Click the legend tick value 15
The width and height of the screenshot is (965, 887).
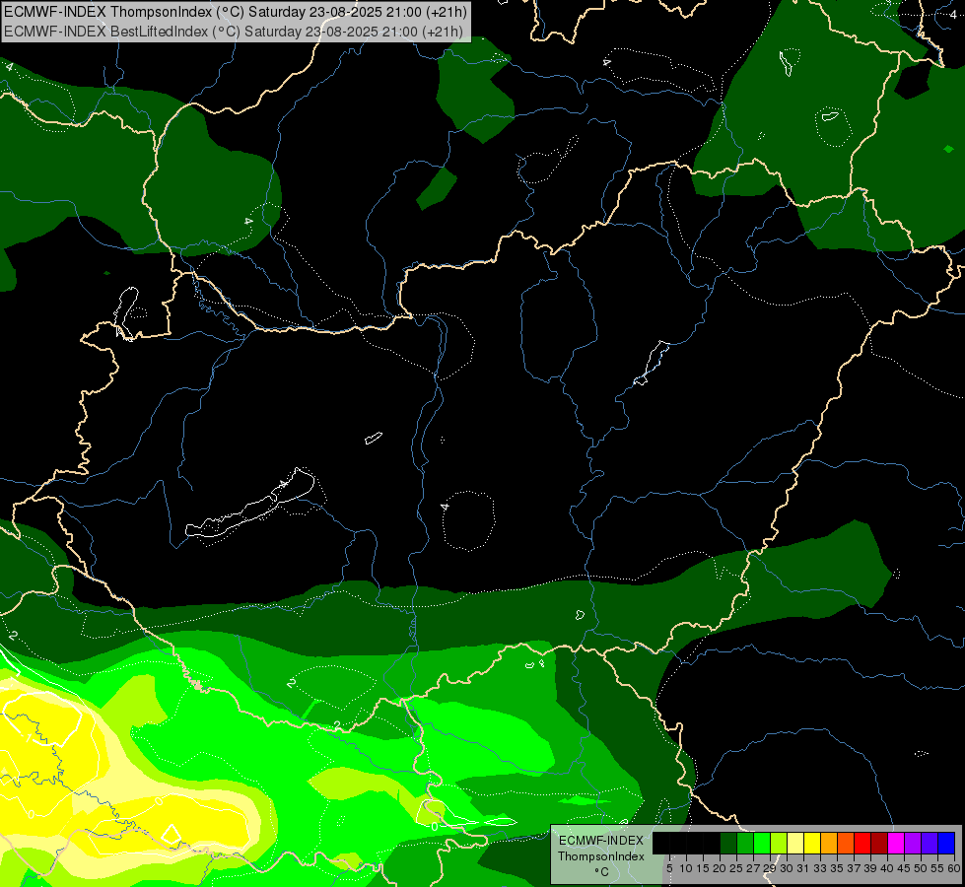pos(703,868)
